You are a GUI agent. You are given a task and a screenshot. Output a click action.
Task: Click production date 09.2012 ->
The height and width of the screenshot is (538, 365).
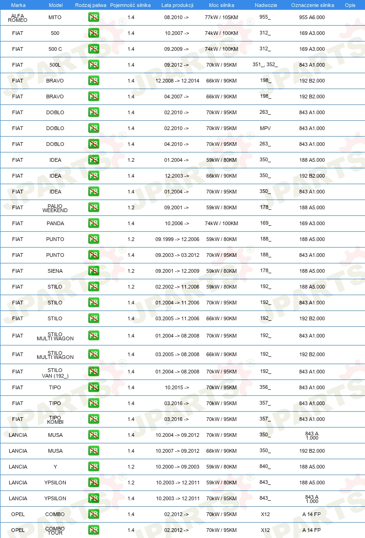tap(176, 64)
